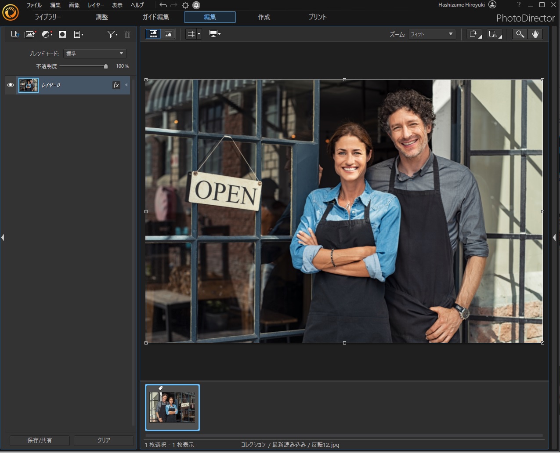Open the ブレンドモード dropdown
This screenshot has width=560, height=453.
(95, 54)
